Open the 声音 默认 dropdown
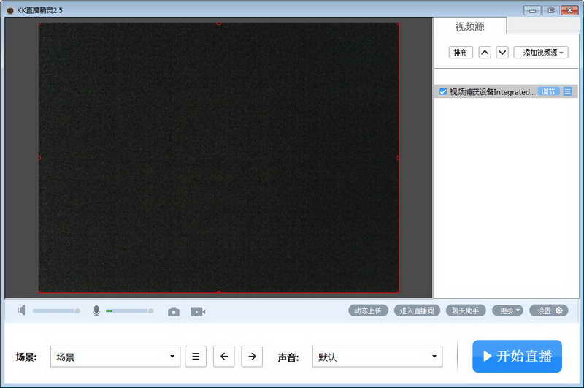Viewport: 584px width, 388px height. click(x=377, y=357)
